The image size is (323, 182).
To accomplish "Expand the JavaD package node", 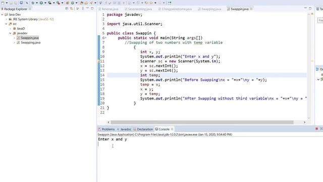I will 10,28.
